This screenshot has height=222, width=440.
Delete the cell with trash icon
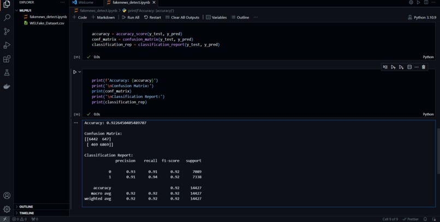424,67
